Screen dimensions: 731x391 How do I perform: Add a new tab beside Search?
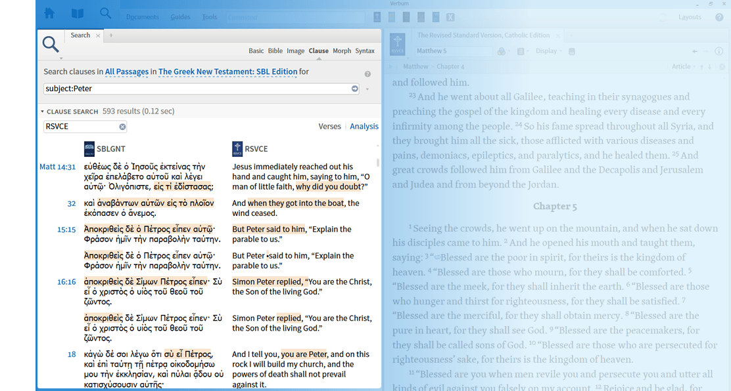(111, 35)
